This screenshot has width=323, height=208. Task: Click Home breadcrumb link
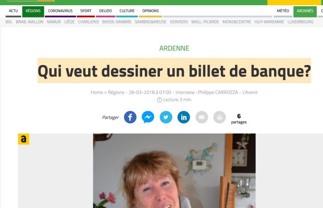97,93
